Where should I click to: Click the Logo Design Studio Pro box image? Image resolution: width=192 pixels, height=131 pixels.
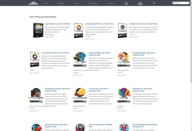coord(38,30)
